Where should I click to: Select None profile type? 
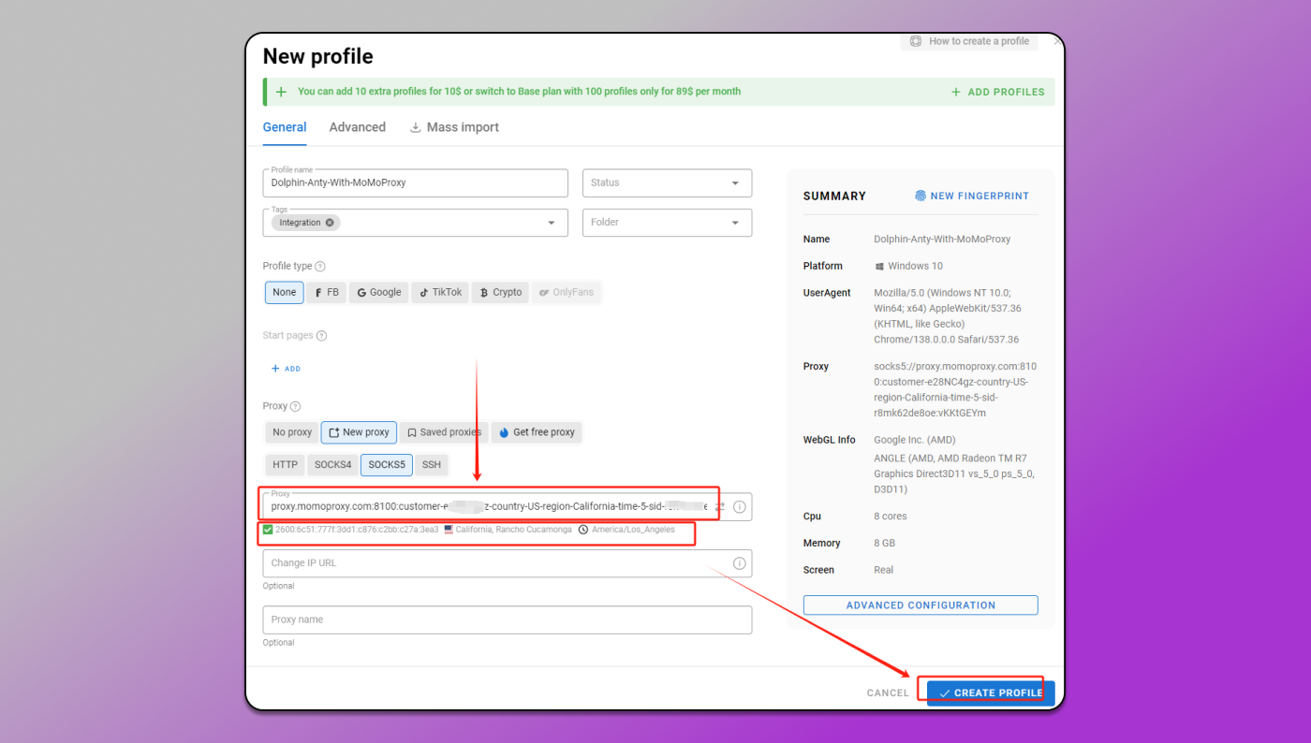click(x=285, y=292)
